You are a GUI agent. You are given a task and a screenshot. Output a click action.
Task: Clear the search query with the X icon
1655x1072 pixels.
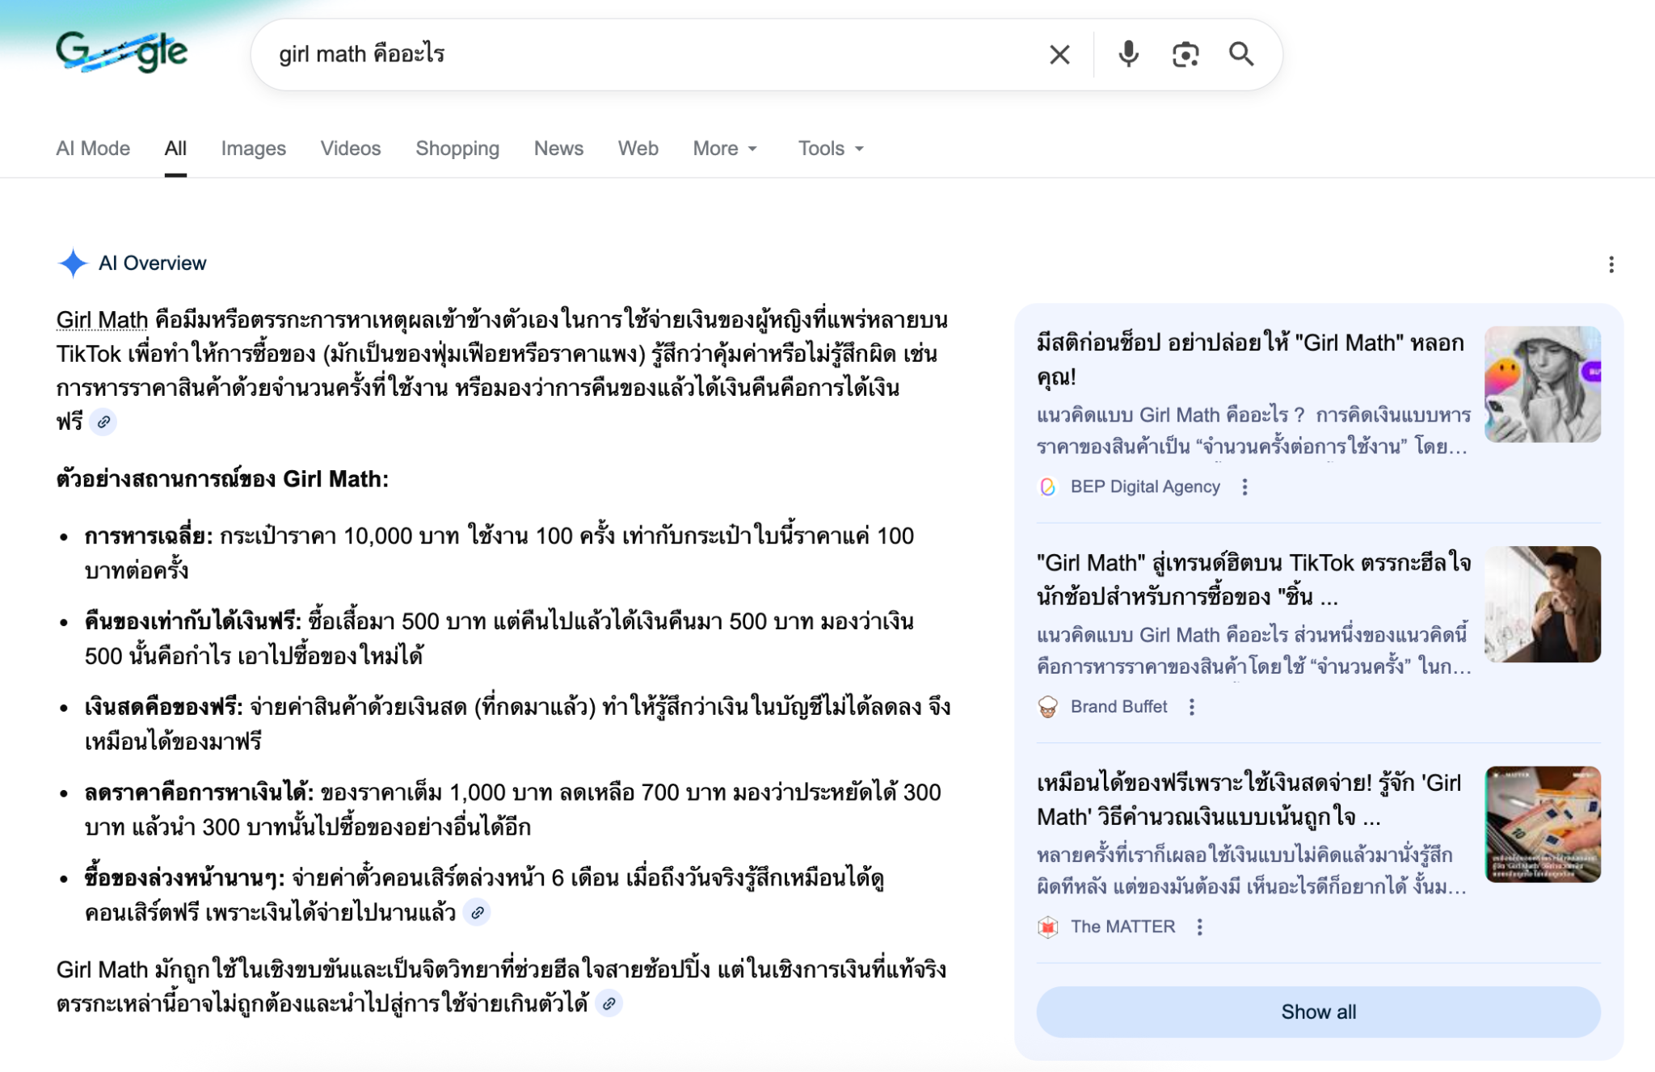click(x=1059, y=54)
